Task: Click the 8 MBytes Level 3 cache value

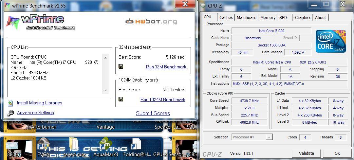Action: [309, 122]
